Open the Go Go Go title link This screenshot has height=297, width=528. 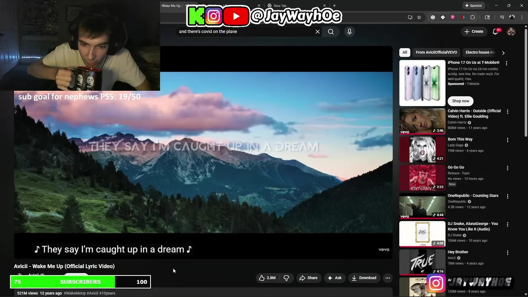point(456,167)
